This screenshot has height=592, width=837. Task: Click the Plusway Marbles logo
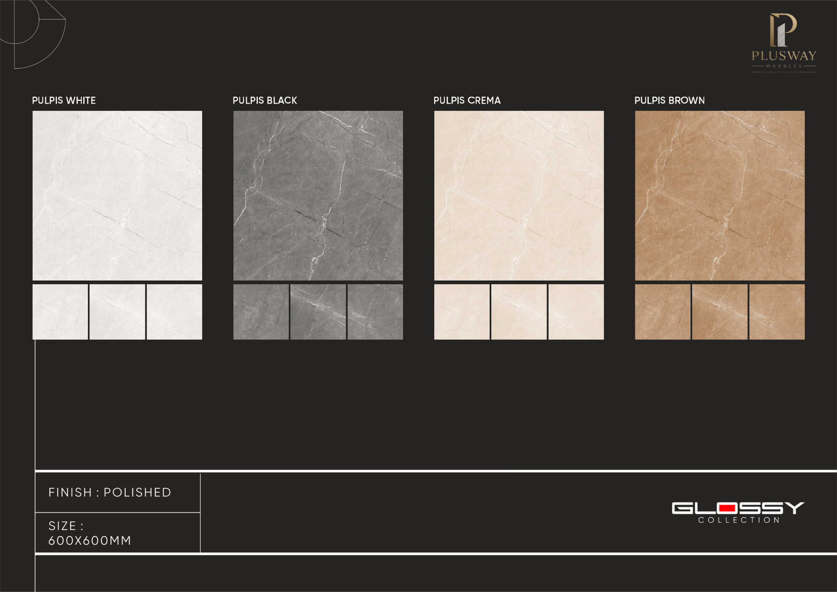[x=784, y=43]
